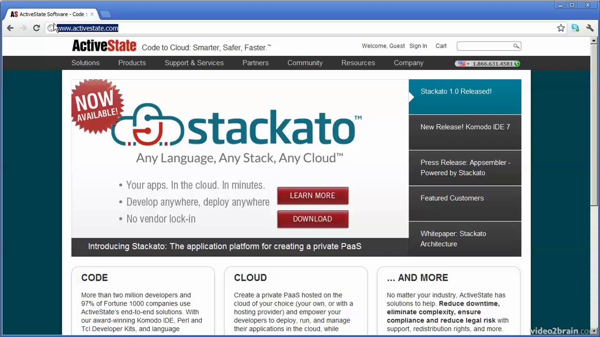Click the AS favicon on the tab
This screenshot has height=337, width=600.
coord(14,14)
